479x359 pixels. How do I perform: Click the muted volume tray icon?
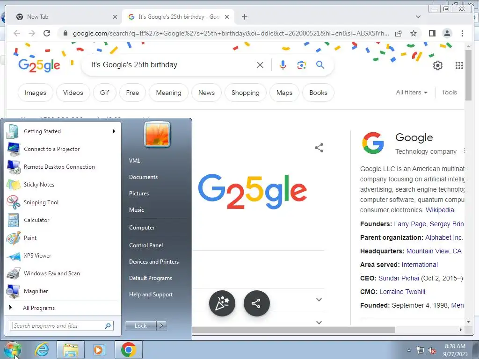pos(432,351)
